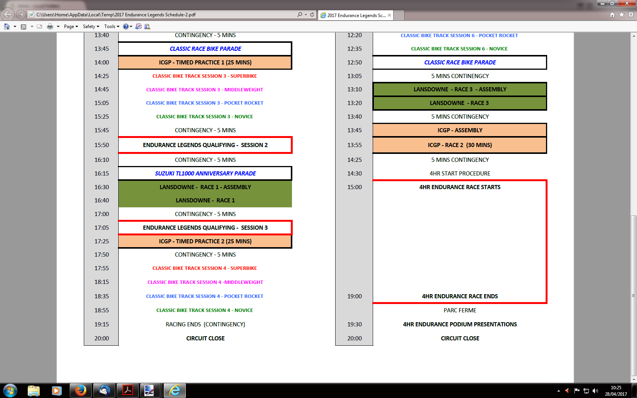Click the RSS feeds icon

[24, 27]
